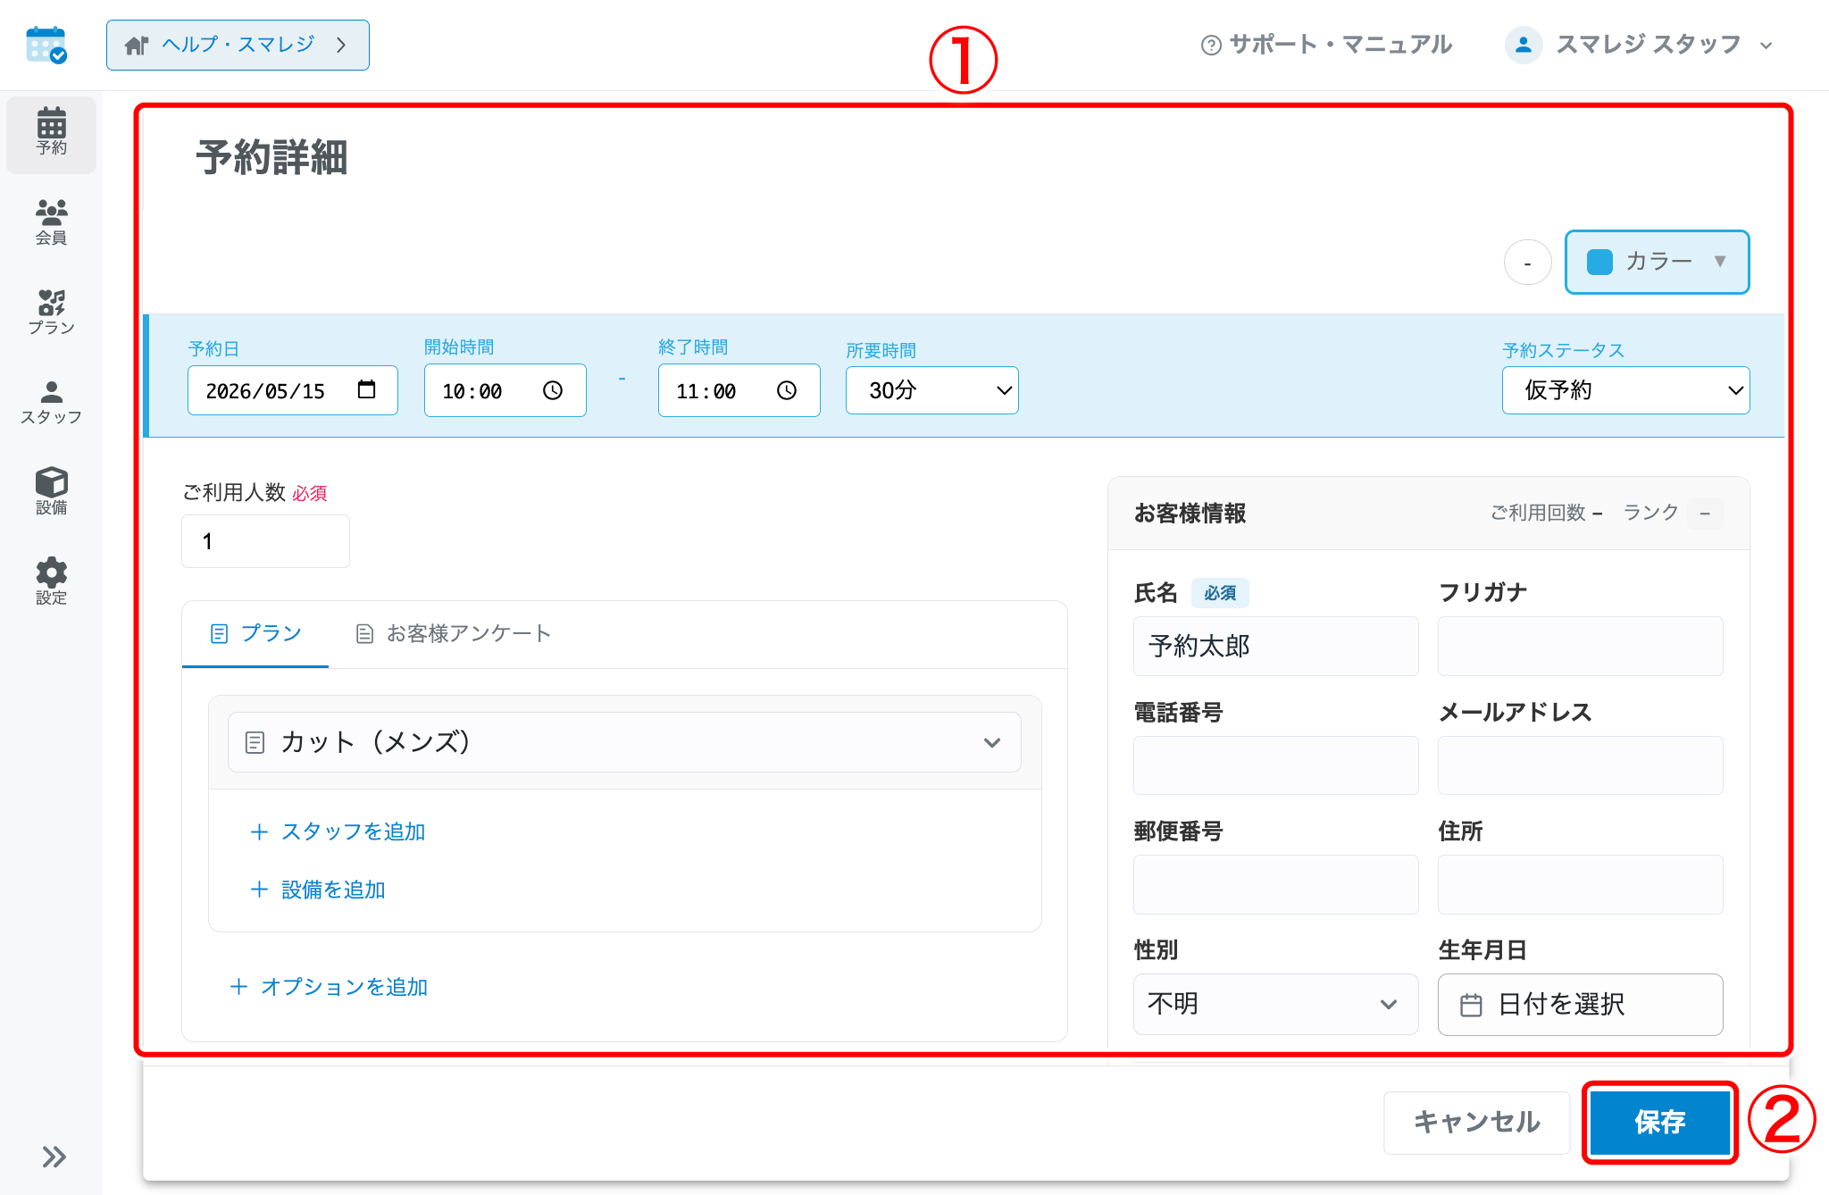Open the スタッフ sidebar section
Image resolution: width=1829 pixels, height=1195 pixels.
[x=51, y=402]
